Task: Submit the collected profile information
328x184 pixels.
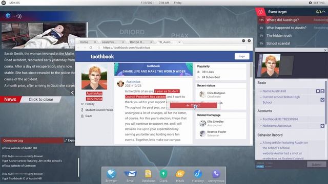Action: (317, 165)
